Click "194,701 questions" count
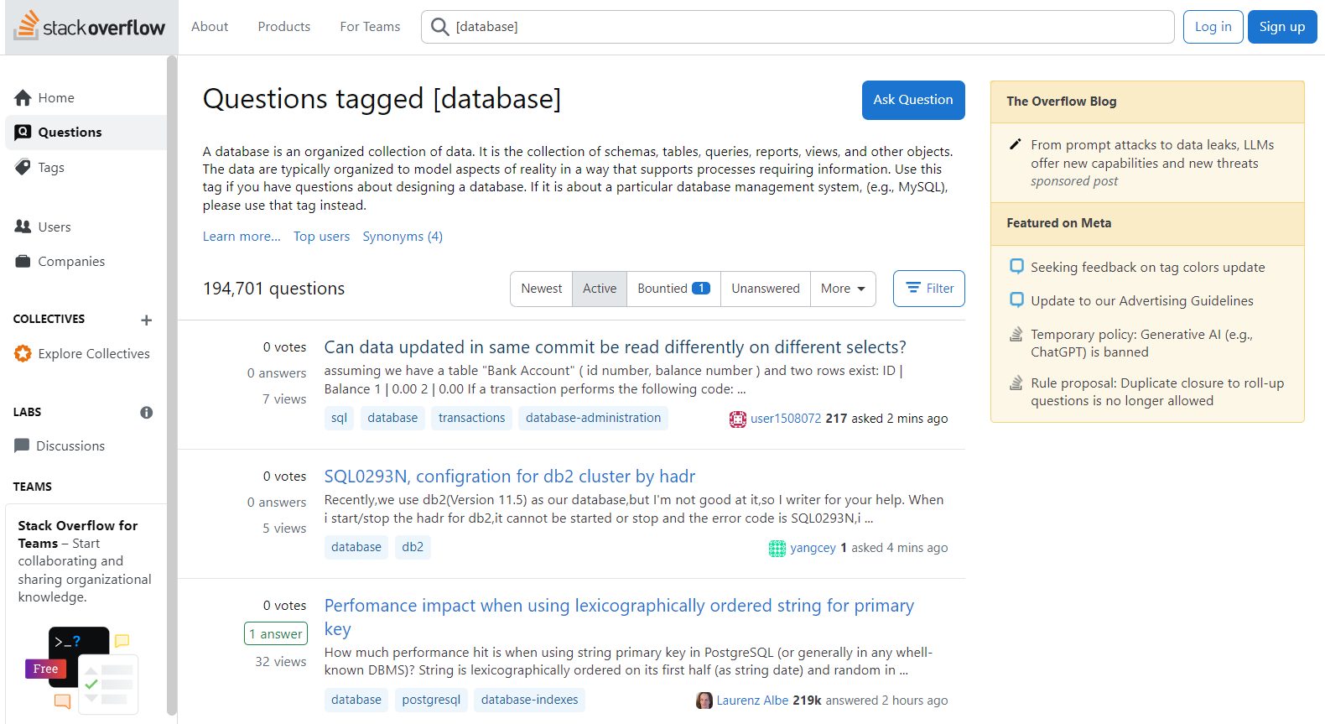This screenshot has height=724, width=1325. pos(274,289)
